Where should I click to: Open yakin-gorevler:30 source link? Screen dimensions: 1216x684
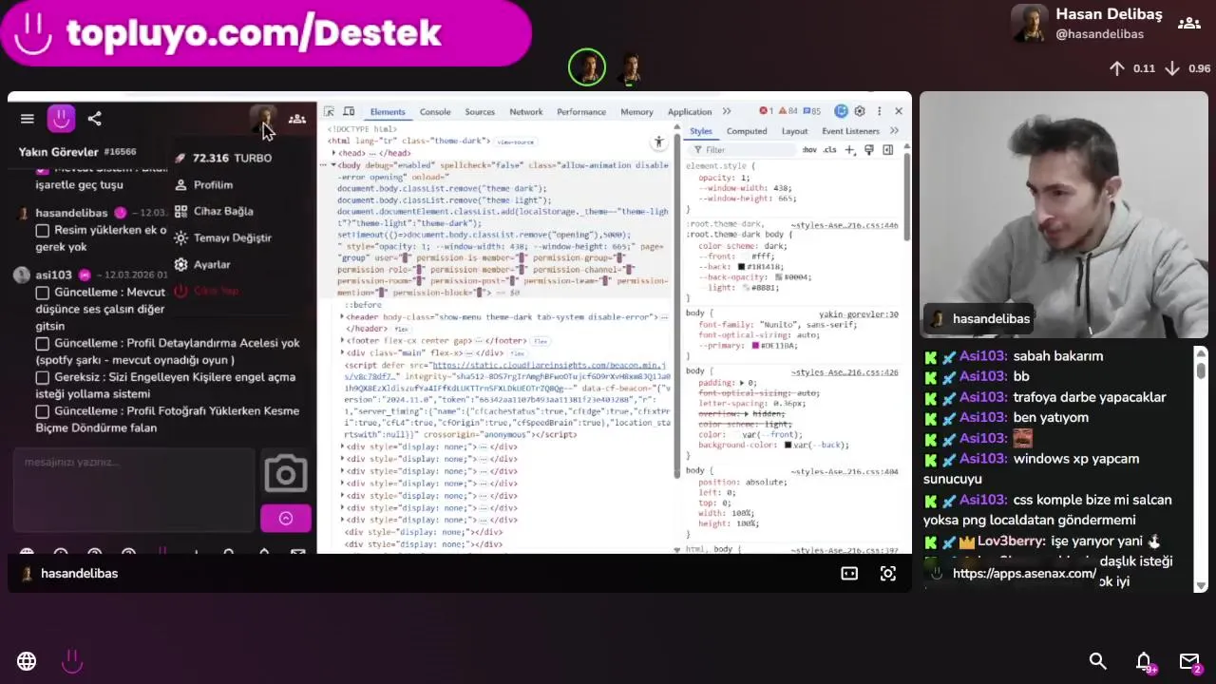tap(859, 314)
